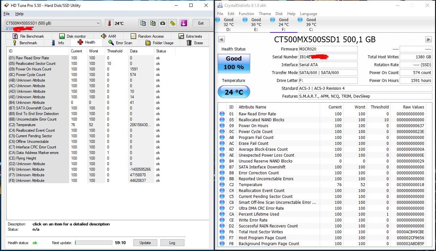Click status dot of Percent Lifetime Used row
The height and width of the screenshot is (251, 436).
[x=222, y=214]
